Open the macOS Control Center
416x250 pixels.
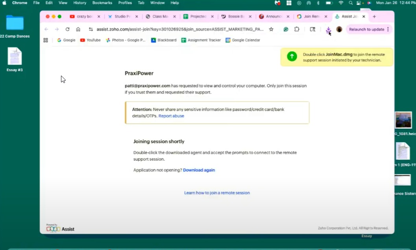pyautogui.click(x=359, y=3)
